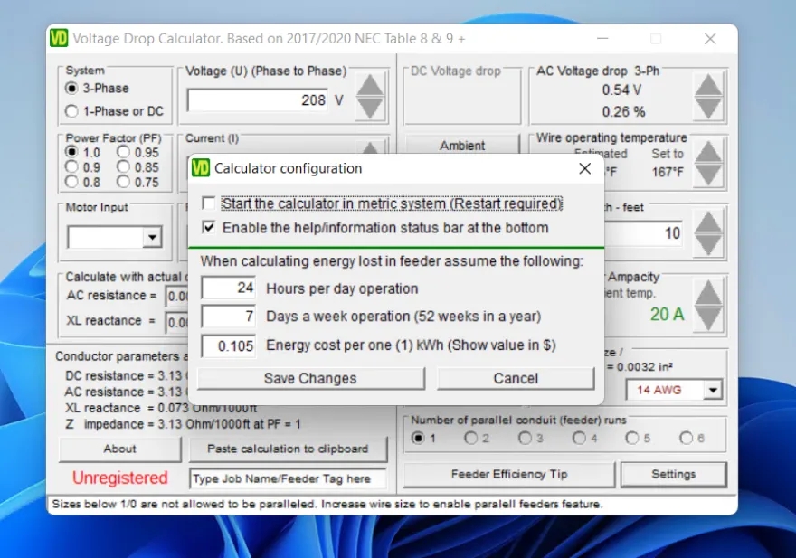Raise AC voltage drop with up arrow
The height and width of the screenshot is (558, 796).
pos(708,84)
